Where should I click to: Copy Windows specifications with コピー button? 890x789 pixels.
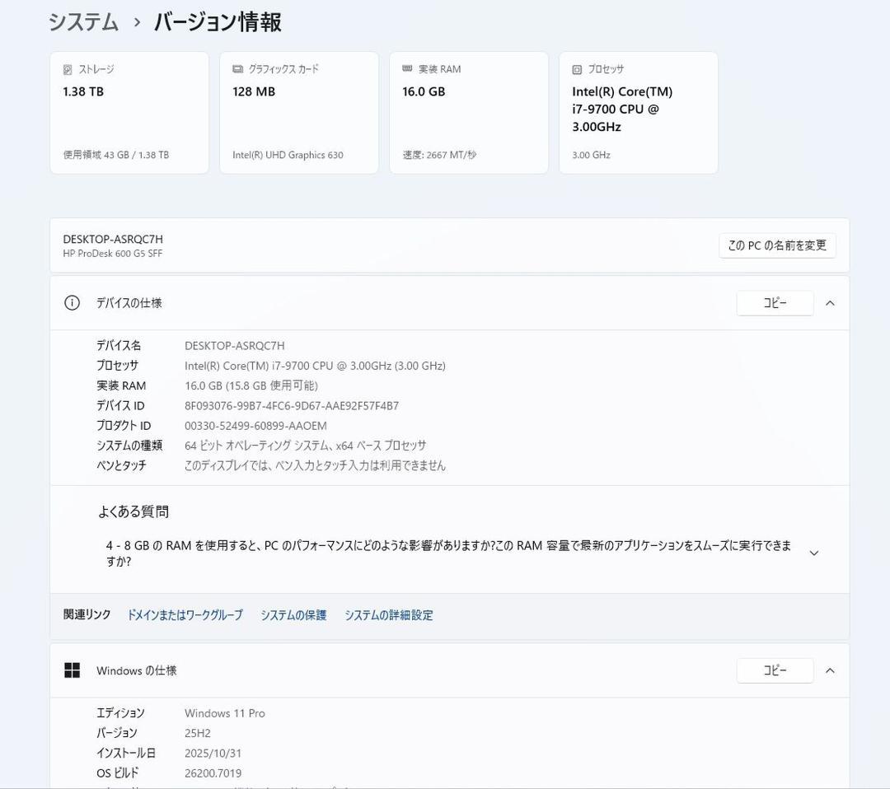click(775, 670)
